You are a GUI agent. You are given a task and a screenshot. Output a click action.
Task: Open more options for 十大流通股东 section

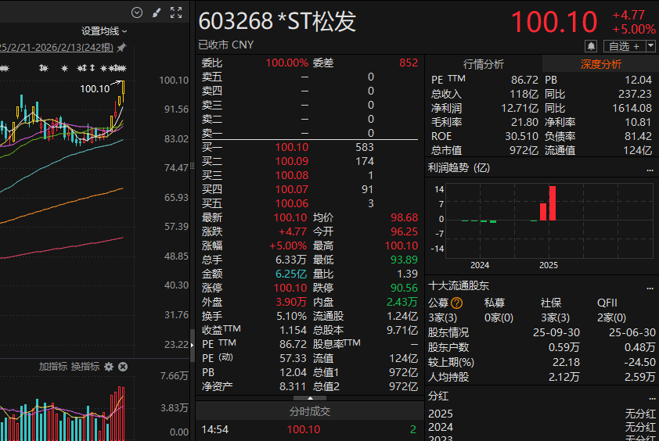(x=650, y=286)
